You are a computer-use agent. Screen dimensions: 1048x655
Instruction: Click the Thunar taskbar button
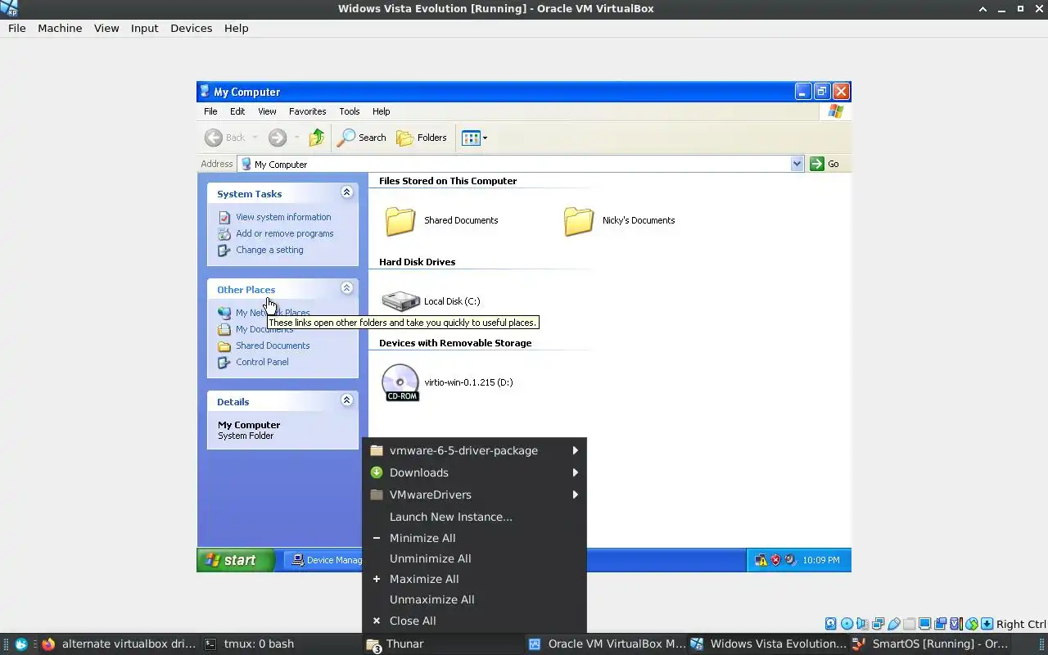442,644
